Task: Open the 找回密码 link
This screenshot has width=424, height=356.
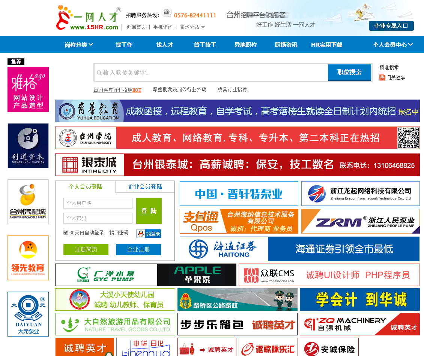Action: click(x=119, y=232)
